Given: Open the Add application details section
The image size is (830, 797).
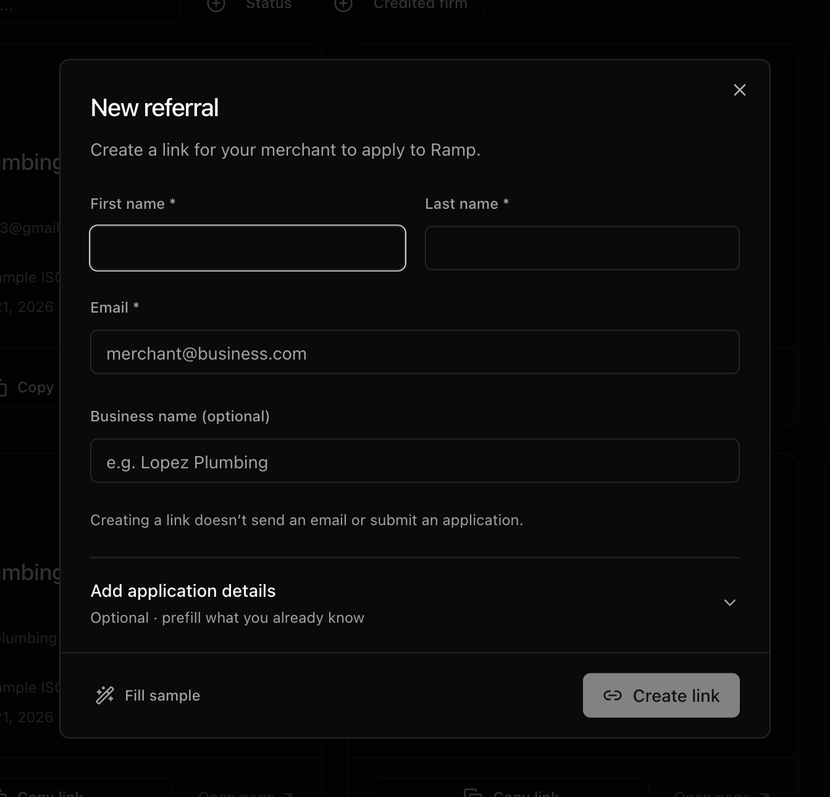Looking at the screenshot, I should (415, 604).
